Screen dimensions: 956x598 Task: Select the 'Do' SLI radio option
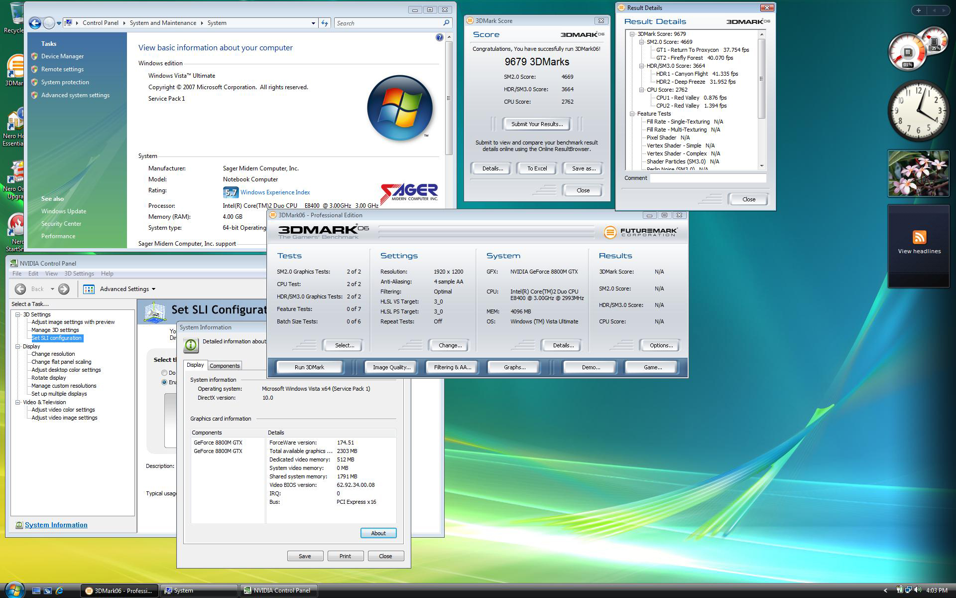pyautogui.click(x=164, y=373)
